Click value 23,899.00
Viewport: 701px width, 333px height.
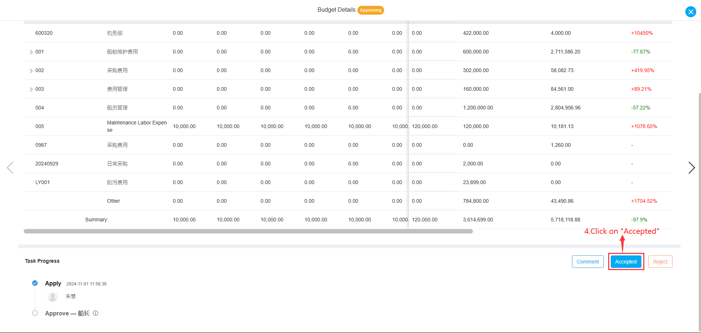474,182
